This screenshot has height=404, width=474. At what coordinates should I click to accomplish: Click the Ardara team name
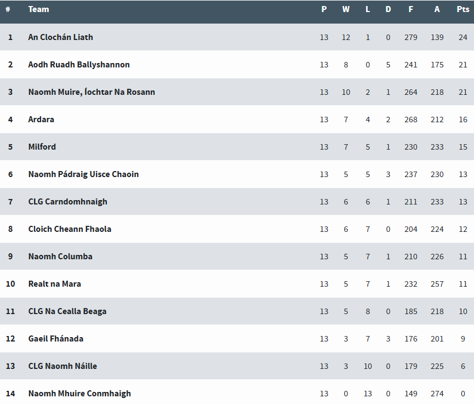41,120
